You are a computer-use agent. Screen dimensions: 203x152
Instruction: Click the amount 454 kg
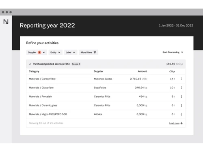pyautogui.click(x=143, y=96)
